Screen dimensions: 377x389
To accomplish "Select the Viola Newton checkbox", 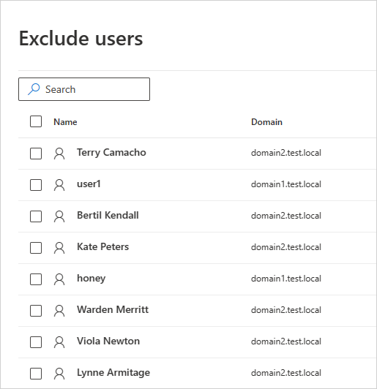I will [36, 342].
